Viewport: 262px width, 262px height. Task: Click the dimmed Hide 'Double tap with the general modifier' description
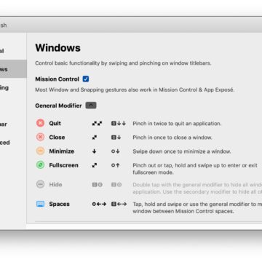coord(197,188)
